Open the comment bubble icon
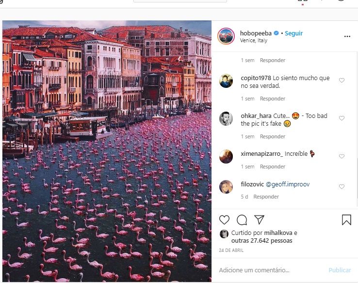Screen dimensions: 358x283 pyautogui.click(x=242, y=220)
